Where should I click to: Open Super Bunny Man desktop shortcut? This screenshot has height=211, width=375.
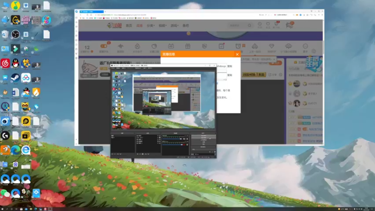[26, 20]
